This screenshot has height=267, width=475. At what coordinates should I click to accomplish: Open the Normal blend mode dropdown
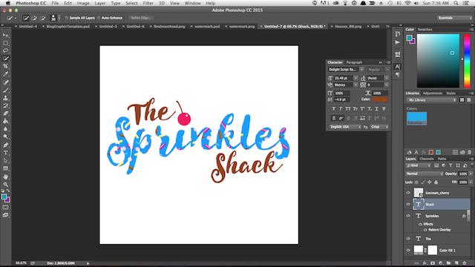(x=424, y=174)
